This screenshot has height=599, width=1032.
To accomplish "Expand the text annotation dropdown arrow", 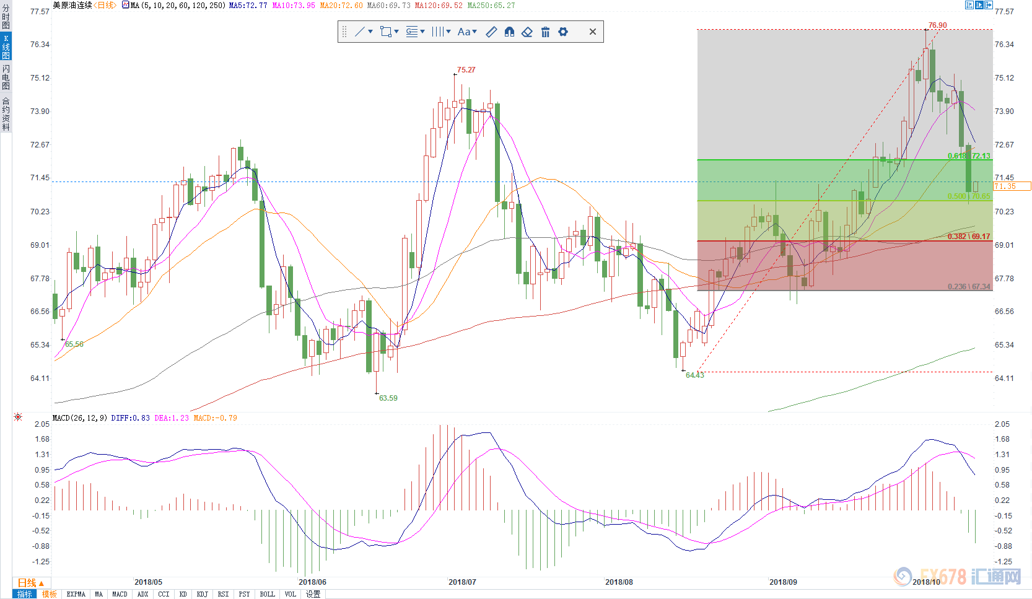I will (x=474, y=32).
